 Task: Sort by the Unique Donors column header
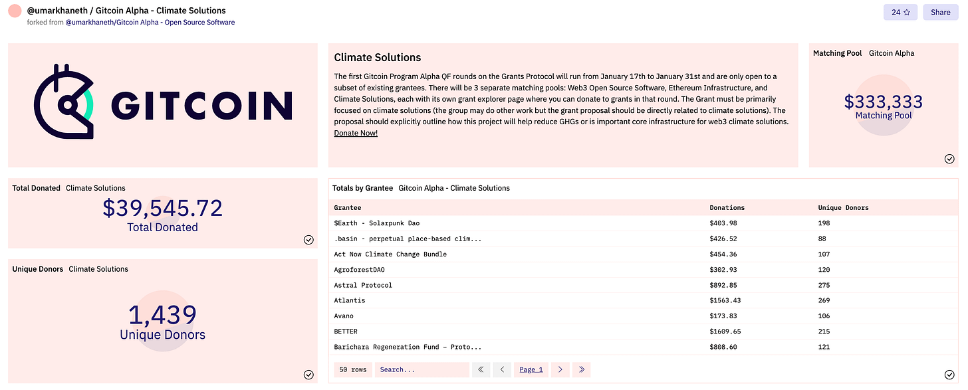(843, 208)
